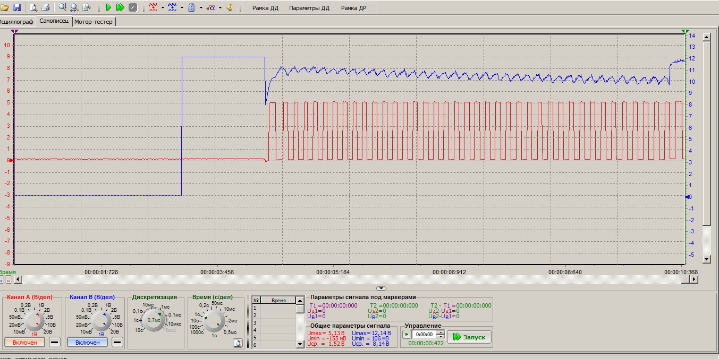
Task: Open the dropdown arrow beside the calculator icon
Action: (x=201, y=7)
